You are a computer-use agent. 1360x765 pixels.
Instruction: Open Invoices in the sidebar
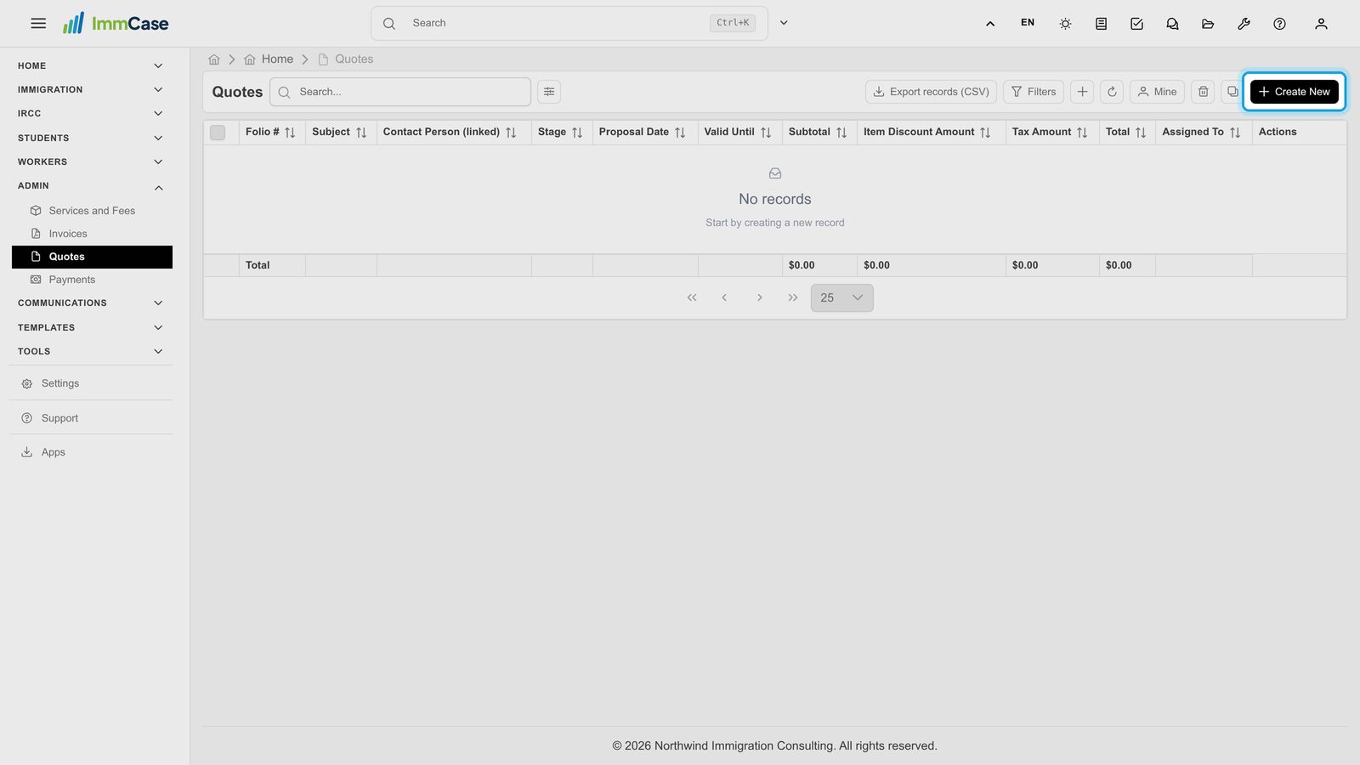tap(92, 234)
